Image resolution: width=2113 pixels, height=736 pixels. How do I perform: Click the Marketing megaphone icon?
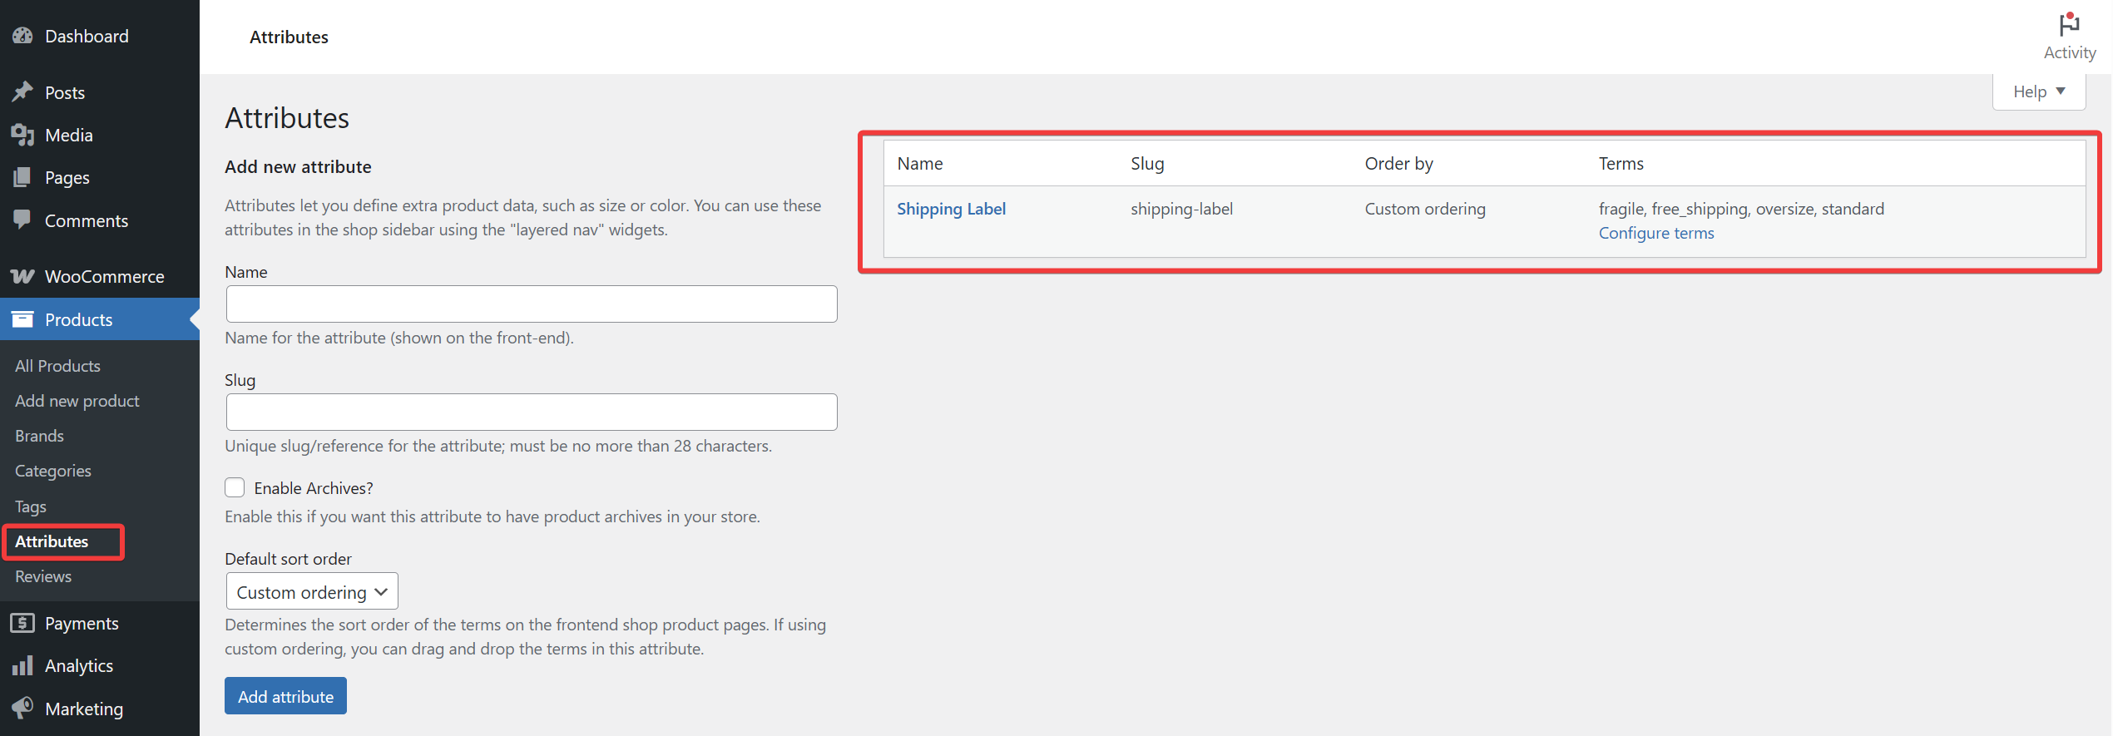[22, 708]
